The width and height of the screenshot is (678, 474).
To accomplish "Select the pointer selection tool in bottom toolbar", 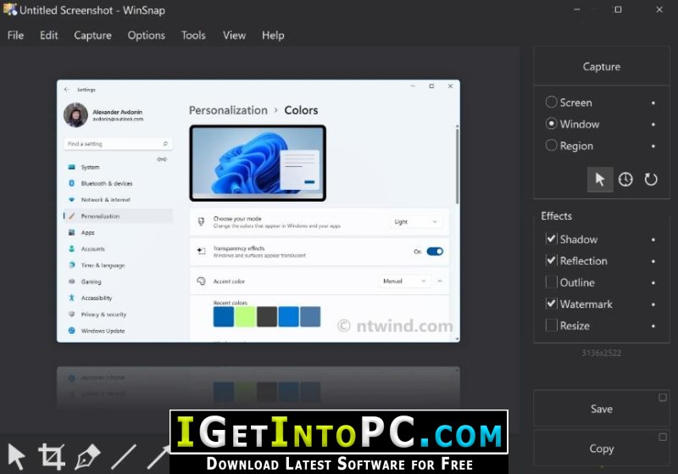I will [16, 456].
